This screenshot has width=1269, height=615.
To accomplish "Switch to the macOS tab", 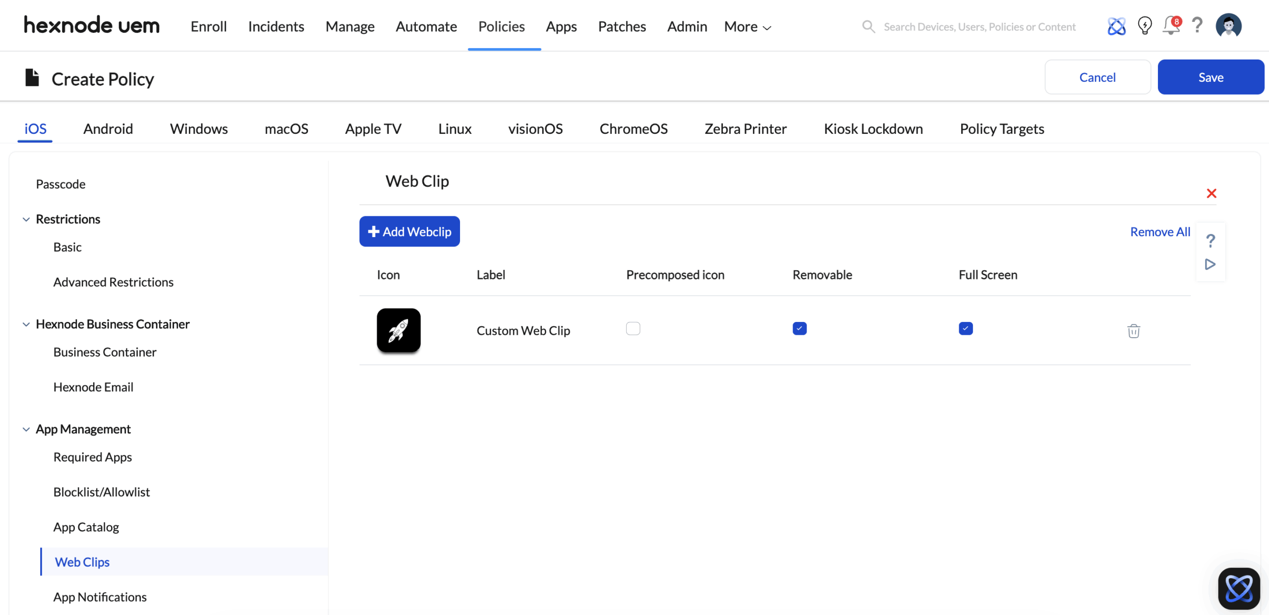I will 287,129.
